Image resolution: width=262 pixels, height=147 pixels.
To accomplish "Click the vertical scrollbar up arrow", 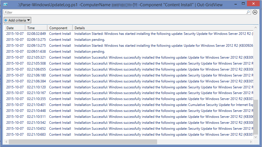I will pyautogui.click(x=256, y=28).
